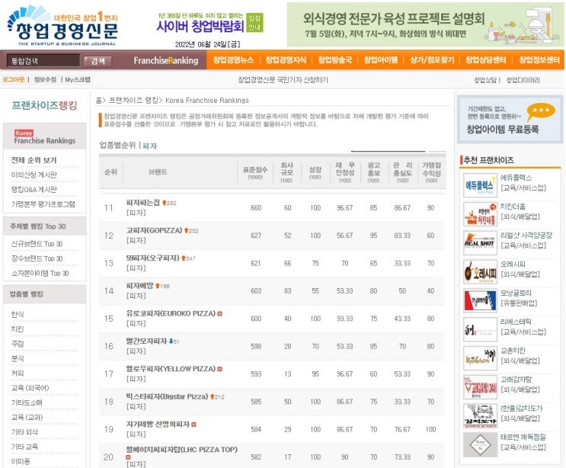Select 한식 category ranking
The image size is (566, 468).
click(18, 314)
